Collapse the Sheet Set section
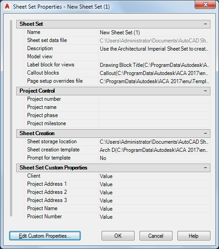Screen dimensions: 219x249 [205, 24]
